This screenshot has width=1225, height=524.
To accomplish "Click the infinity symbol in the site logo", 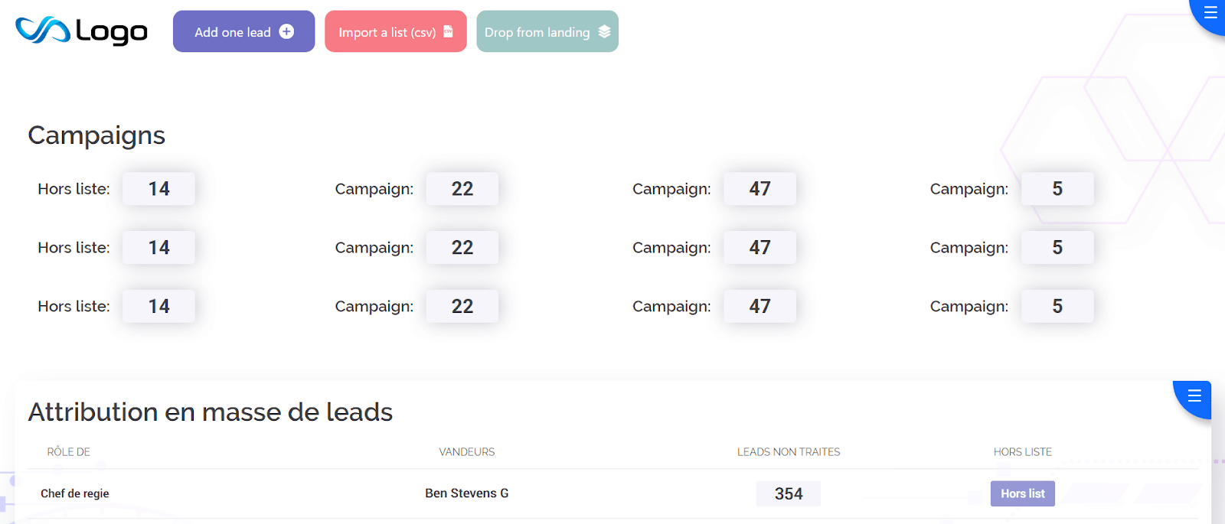I will click(x=42, y=31).
